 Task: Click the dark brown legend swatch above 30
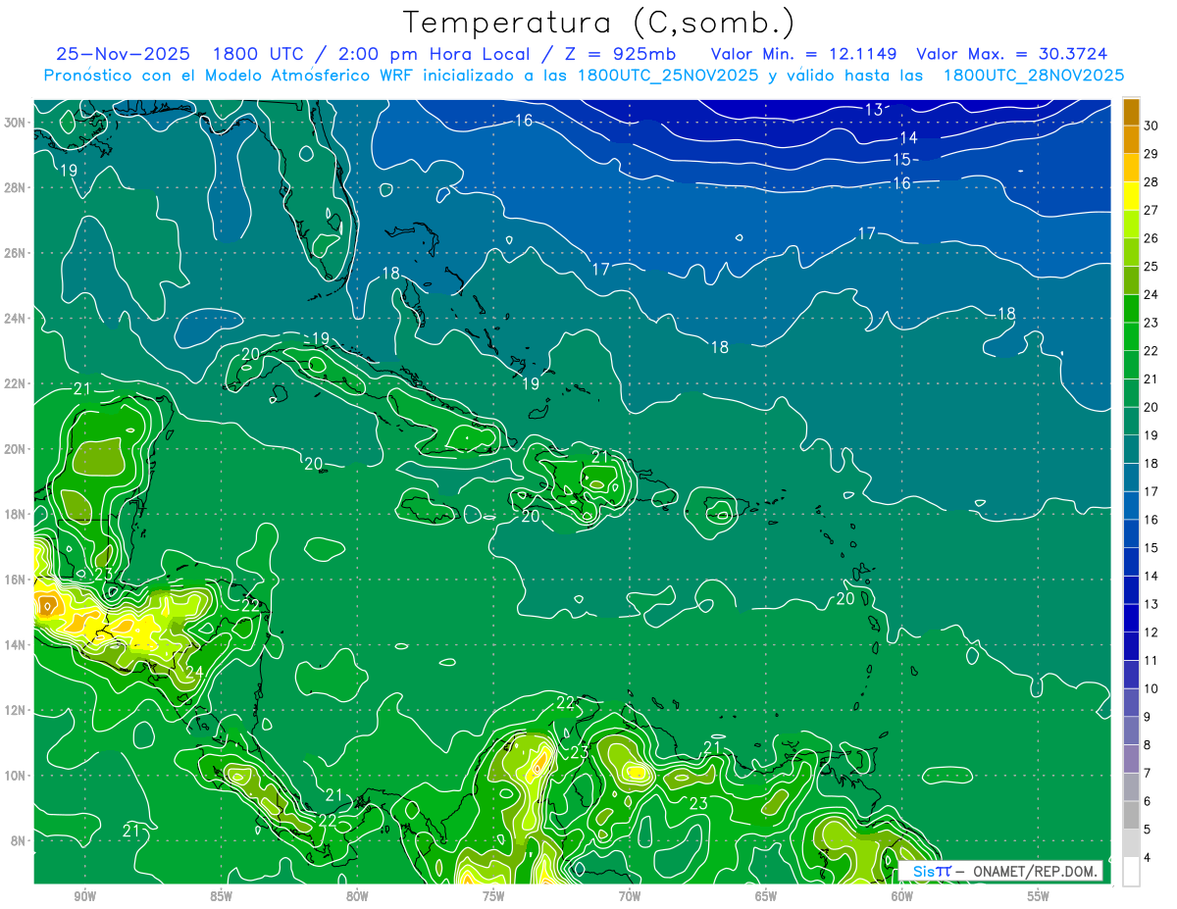(x=1131, y=111)
